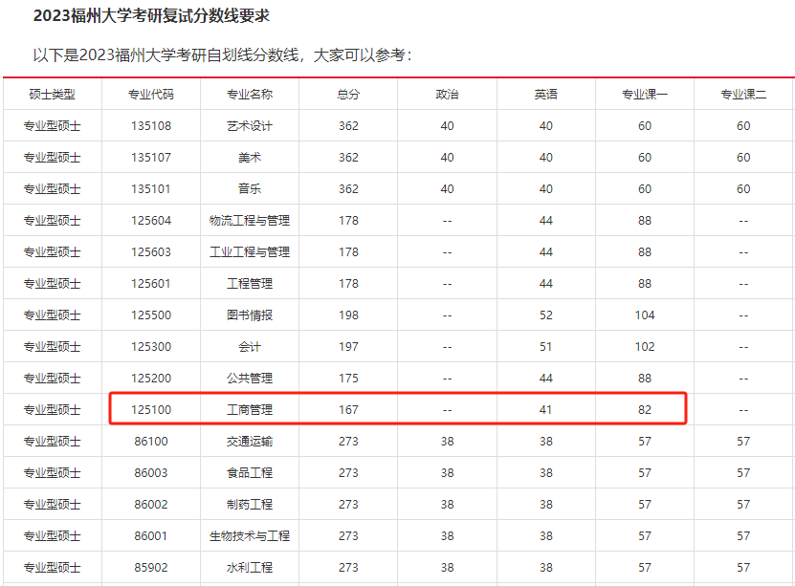The image size is (795, 586).
Task: Select the major name 制药工程
Action: click(250, 504)
